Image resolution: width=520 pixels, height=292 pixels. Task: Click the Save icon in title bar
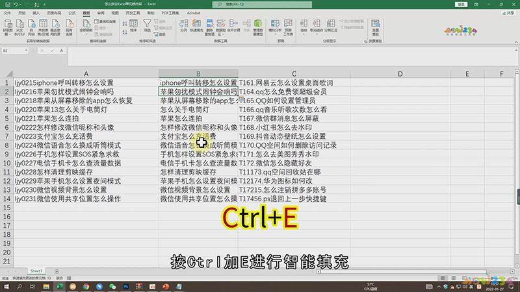pos(8,5)
